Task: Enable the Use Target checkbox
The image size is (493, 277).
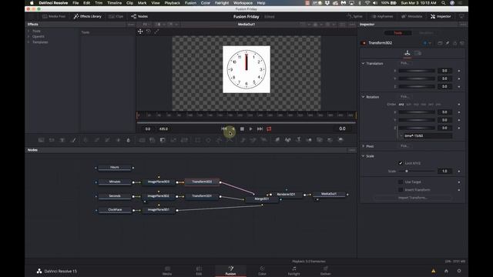Action: [x=401, y=182]
